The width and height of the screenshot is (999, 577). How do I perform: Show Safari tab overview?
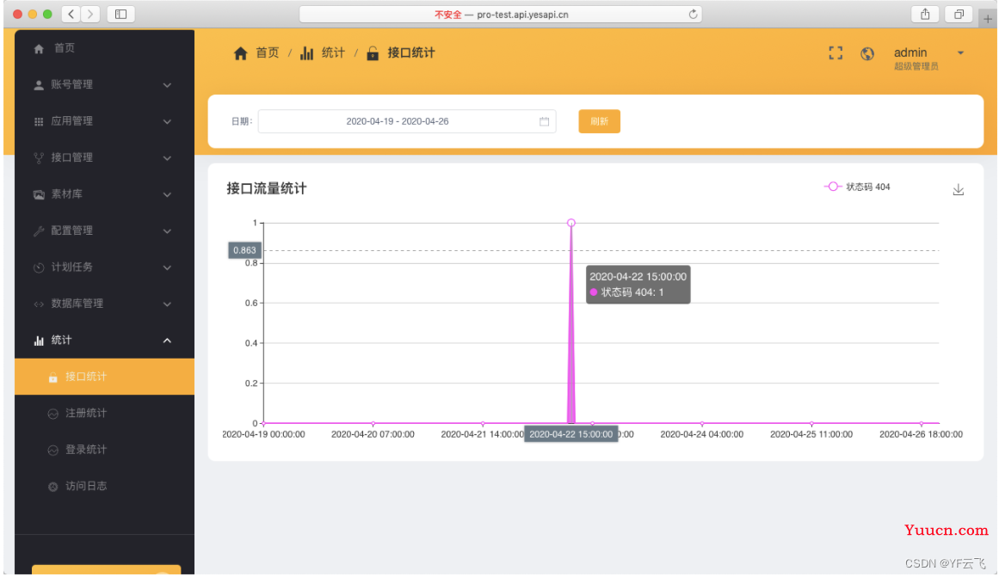[959, 14]
